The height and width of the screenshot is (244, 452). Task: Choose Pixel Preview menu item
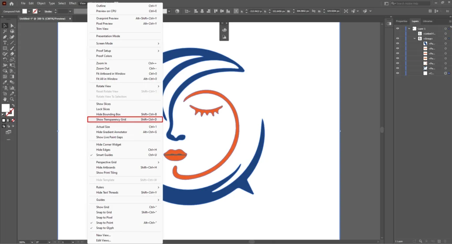125,24
